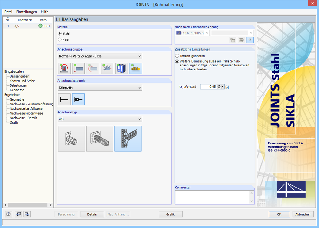Open the Nationaler Anhang dropdown

[x=232, y=33]
